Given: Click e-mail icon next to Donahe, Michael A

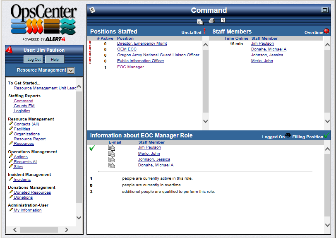Looking at the screenshot, I should pyautogui.click(x=111, y=165).
